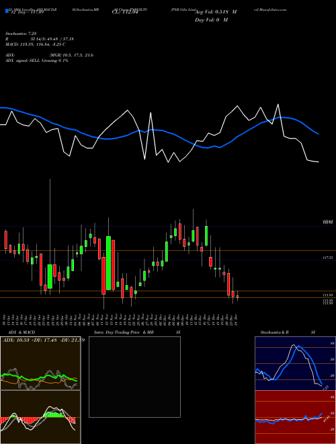Click the MunafaSutra.com watermark link text at top right
336x444 pixels.
270,9
